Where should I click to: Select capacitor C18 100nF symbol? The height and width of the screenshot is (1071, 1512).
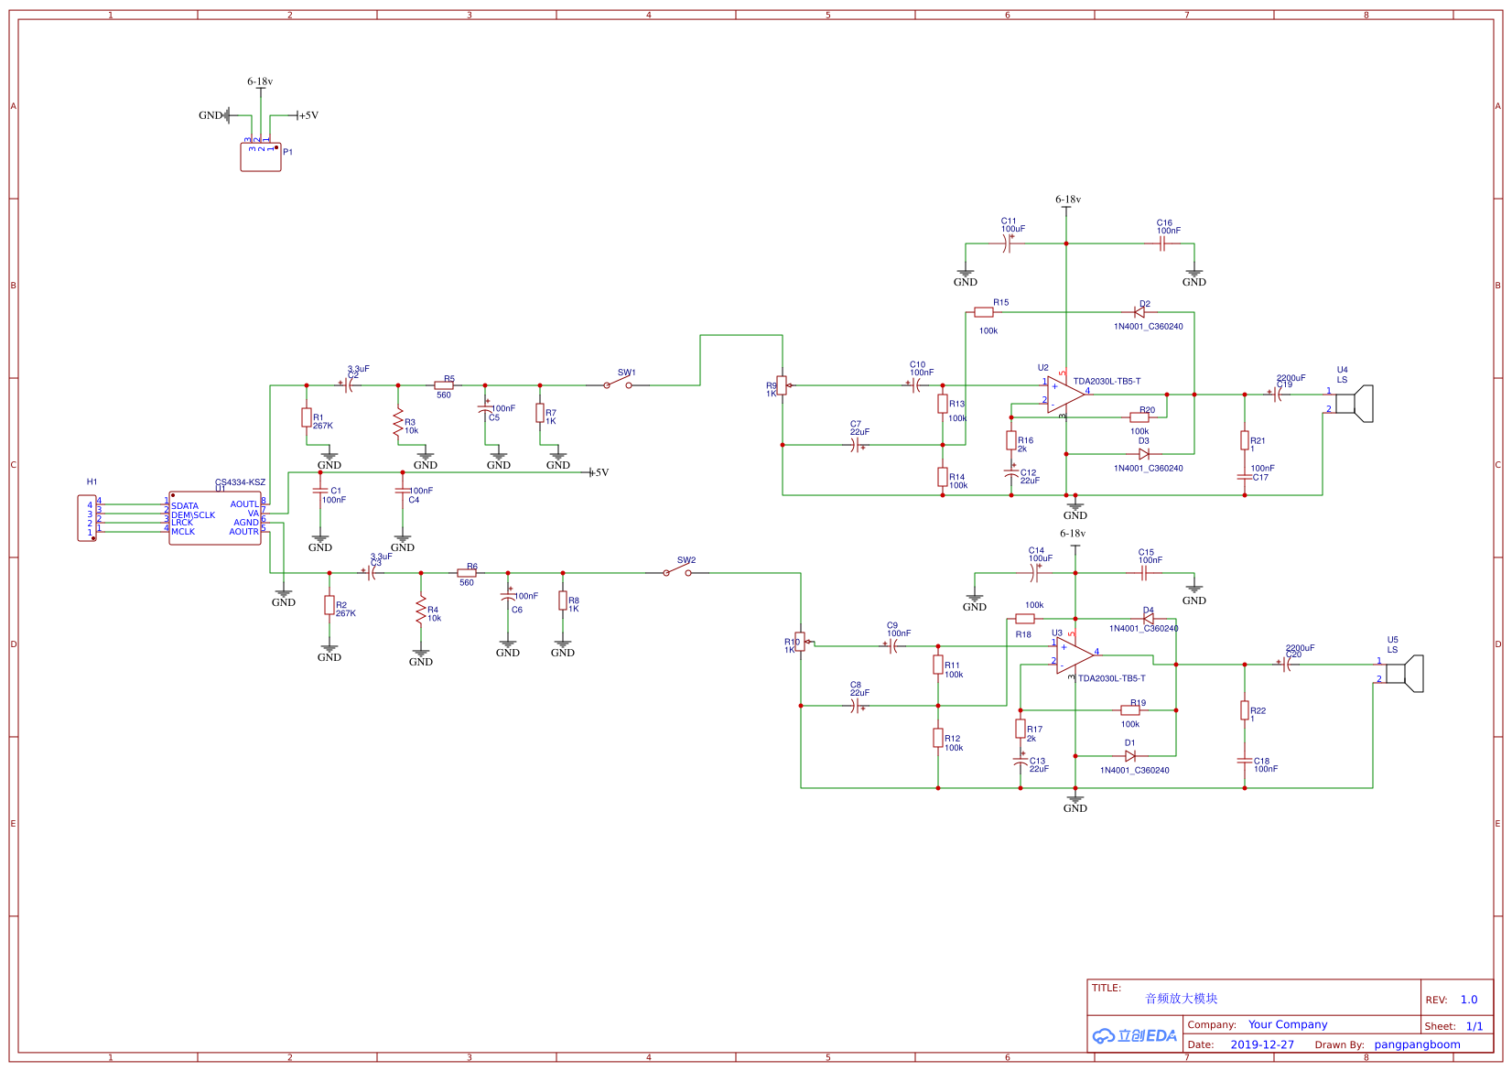tap(1245, 761)
